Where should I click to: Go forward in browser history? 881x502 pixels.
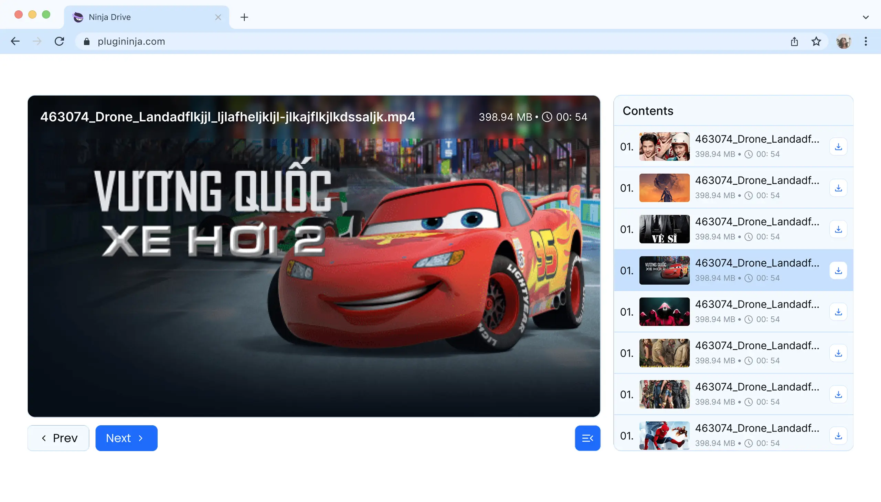pyautogui.click(x=37, y=41)
